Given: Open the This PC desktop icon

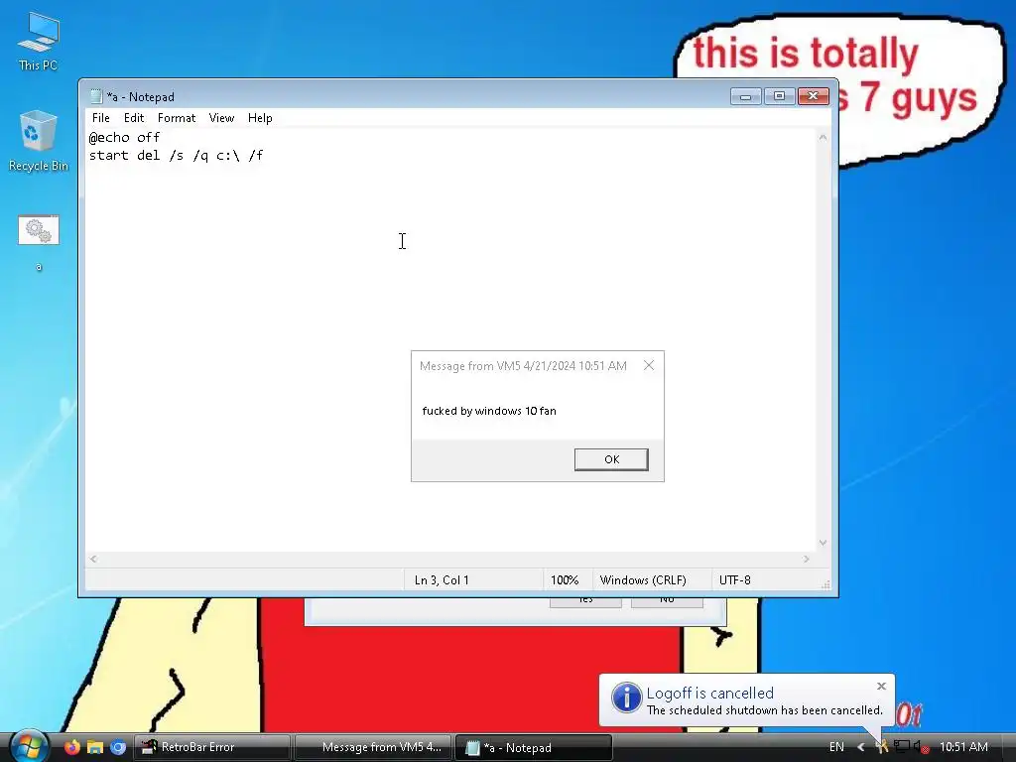Looking at the screenshot, I should pos(39,40).
